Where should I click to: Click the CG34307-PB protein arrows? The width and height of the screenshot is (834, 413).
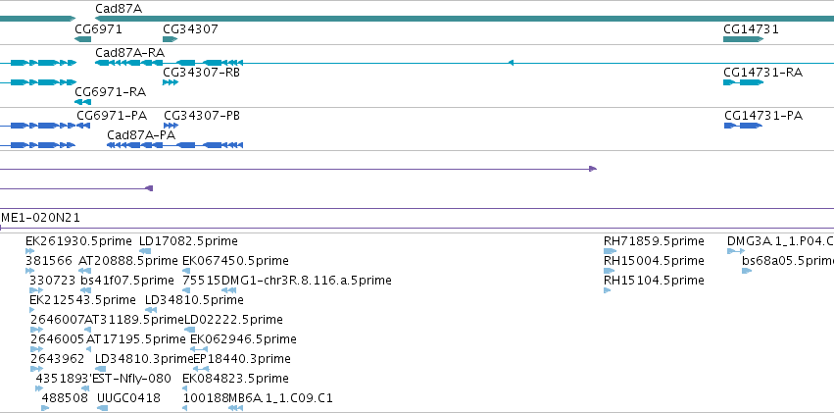[171, 126]
